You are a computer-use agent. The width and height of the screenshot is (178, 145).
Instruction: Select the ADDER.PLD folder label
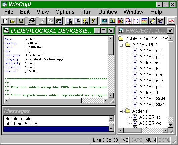coord(144,45)
